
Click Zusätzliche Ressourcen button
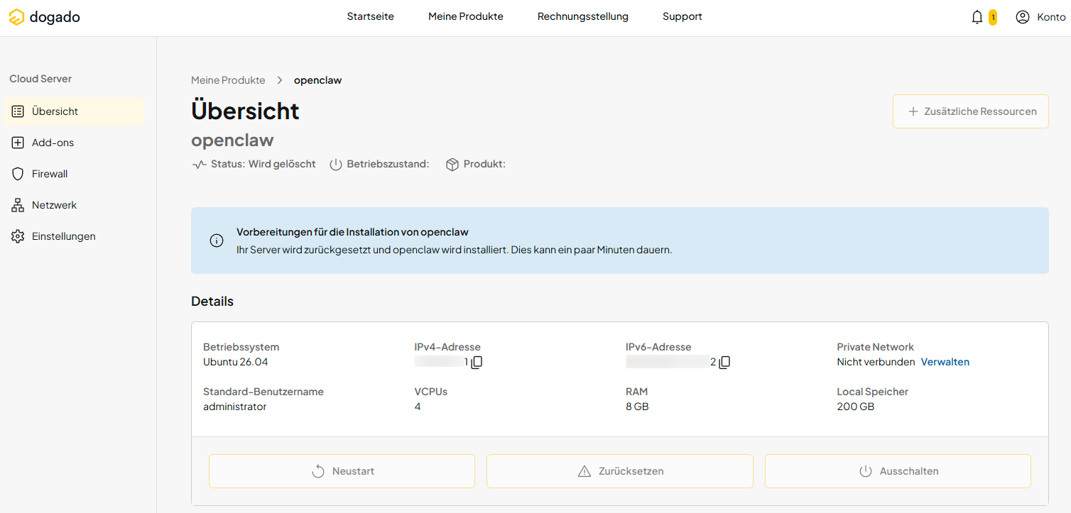[x=970, y=111]
